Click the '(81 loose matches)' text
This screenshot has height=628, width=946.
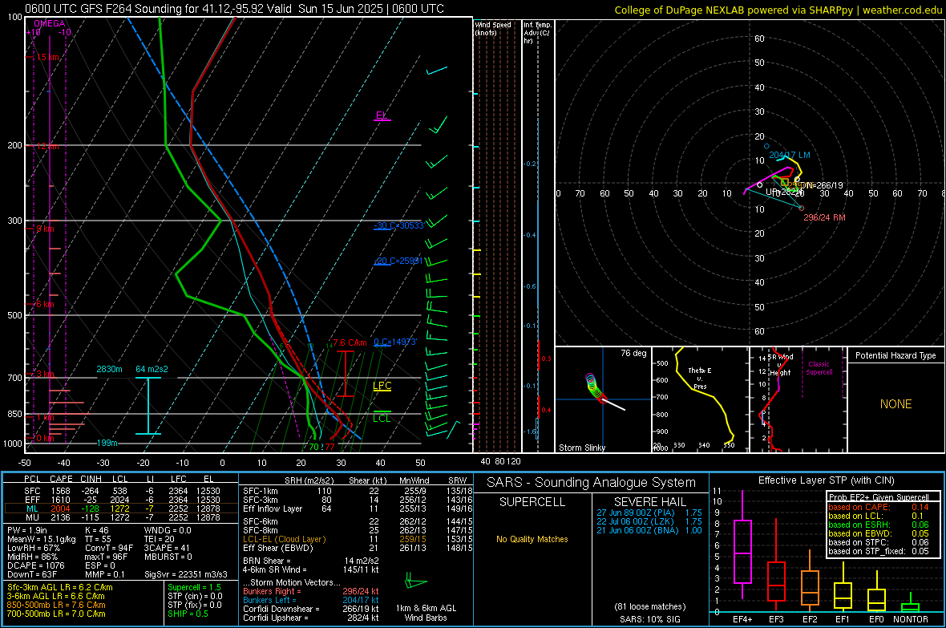pyautogui.click(x=649, y=607)
